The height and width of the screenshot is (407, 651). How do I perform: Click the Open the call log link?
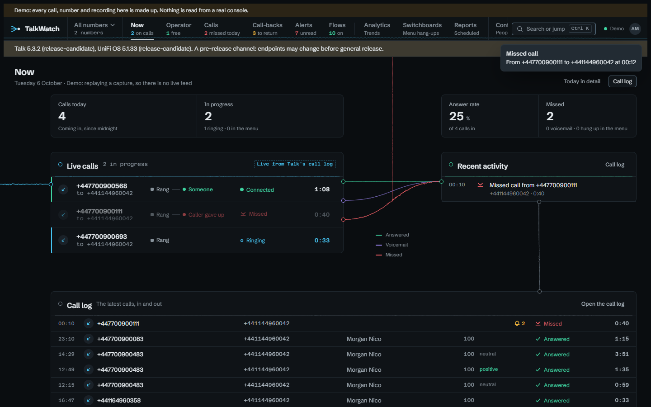click(x=603, y=304)
